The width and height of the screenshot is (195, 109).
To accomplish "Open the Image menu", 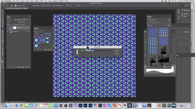I will pyautogui.click(x=22, y=1).
